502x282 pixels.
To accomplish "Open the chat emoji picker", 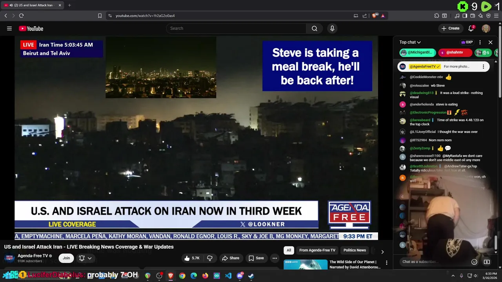I will (x=474, y=262).
